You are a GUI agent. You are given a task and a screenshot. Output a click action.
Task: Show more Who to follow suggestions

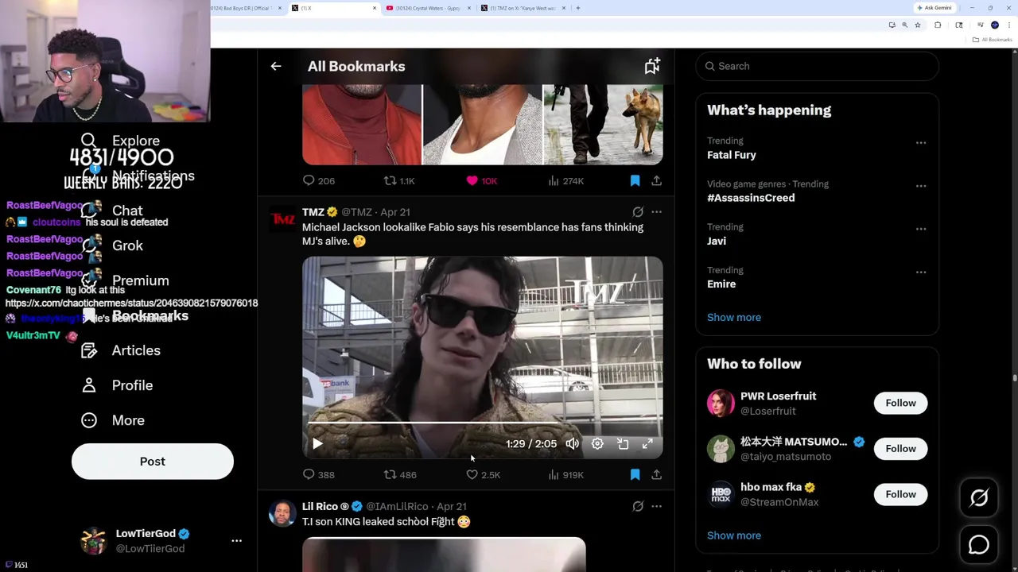coord(734,535)
